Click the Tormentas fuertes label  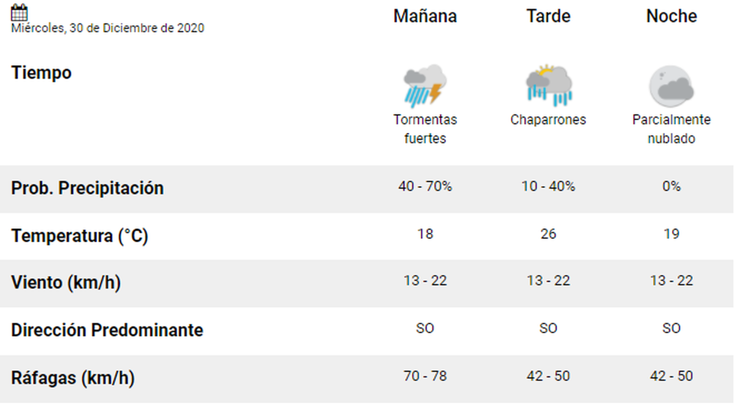(x=425, y=129)
